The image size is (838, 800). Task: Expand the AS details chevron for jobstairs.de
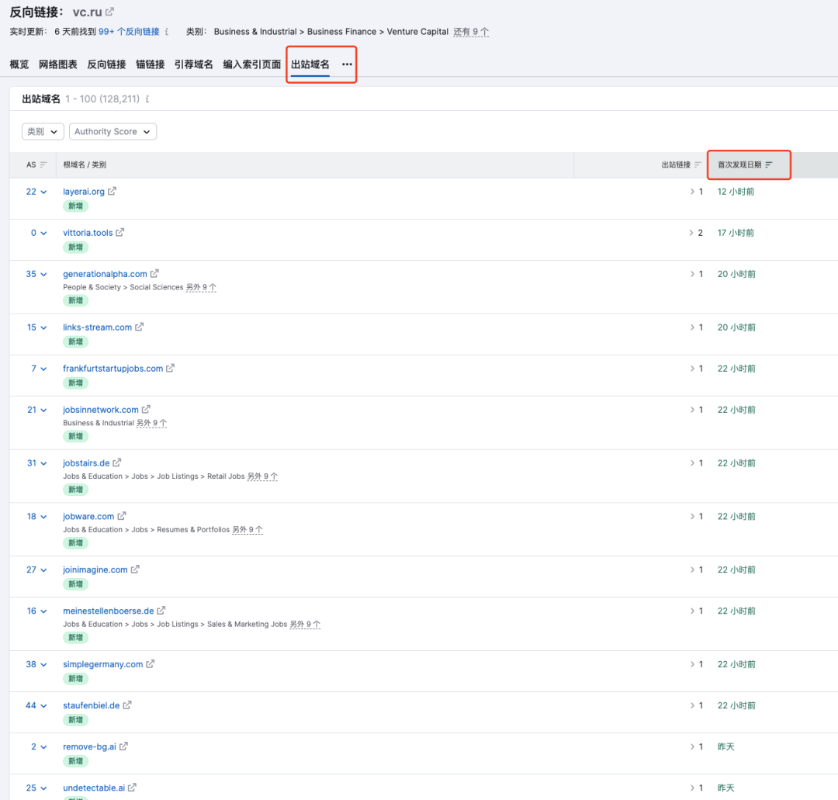click(x=43, y=462)
